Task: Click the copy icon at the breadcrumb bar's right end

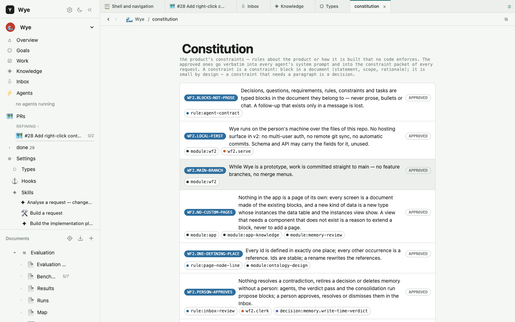Action: pos(506,19)
